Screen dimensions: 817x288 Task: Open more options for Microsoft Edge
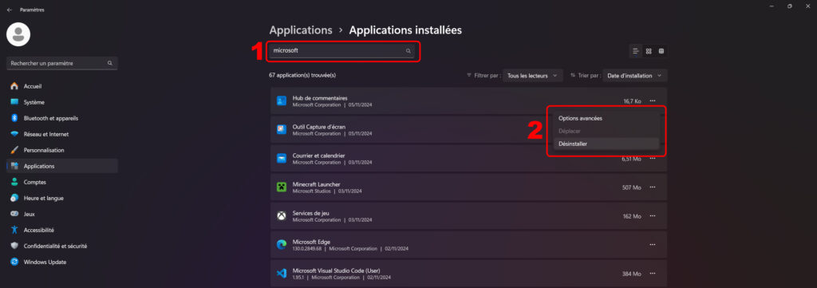[x=653, y=245]
